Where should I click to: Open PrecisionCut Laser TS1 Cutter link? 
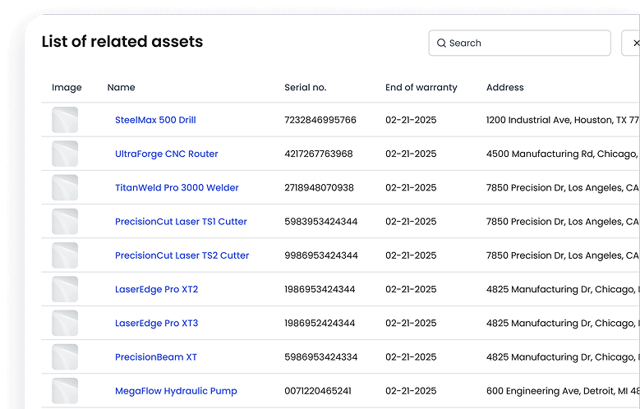[x=181, y=222]
